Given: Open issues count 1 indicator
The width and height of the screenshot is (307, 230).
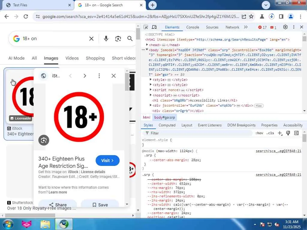Looking at the screenshot, I should click(273, 27).
